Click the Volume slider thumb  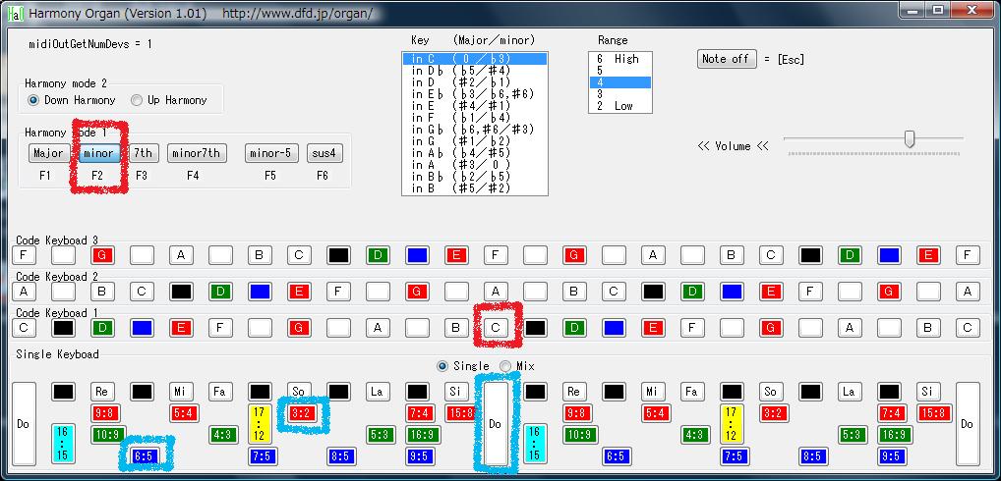coord(910,139)
